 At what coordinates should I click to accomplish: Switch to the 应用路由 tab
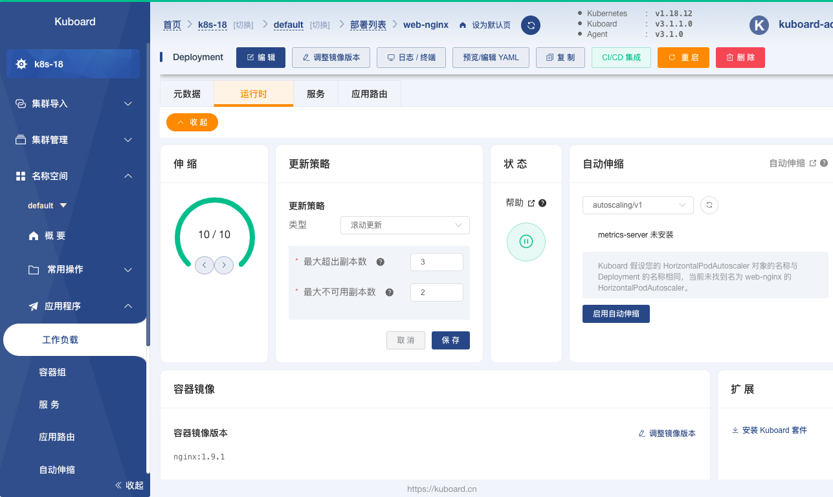click(x=370, y=94)
